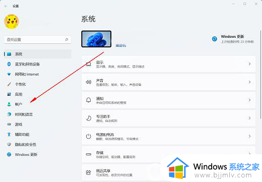Click the speaker icon in the 声音 row

click(x=89, y=82)
